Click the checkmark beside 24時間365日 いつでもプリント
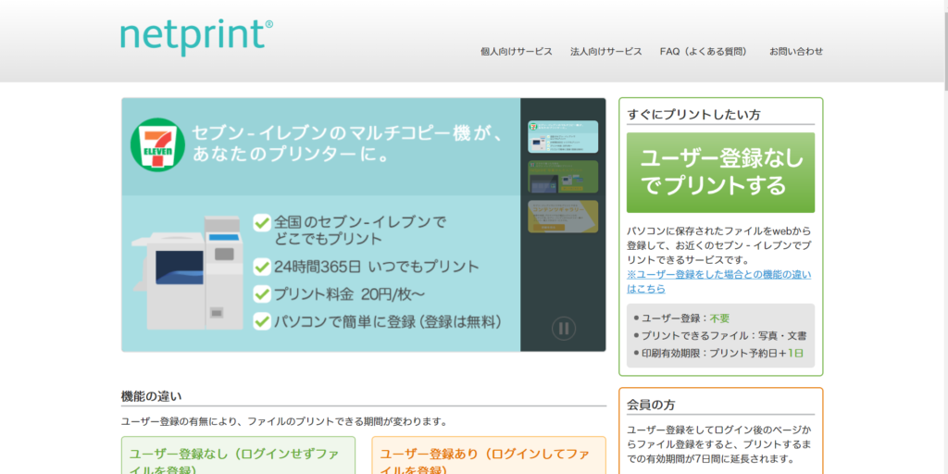The image size is (948, 474). (x=262, y=267)
